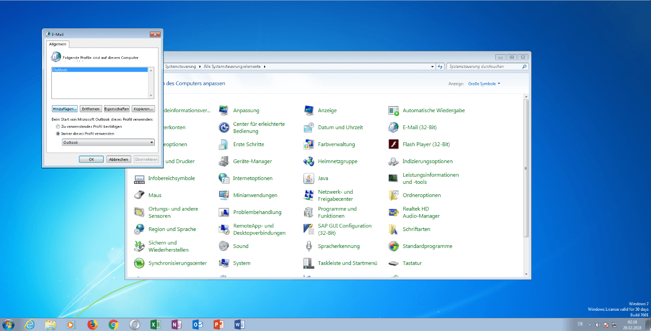Confirm the E-Mail dialog with OK

pyautogui.click(x=92, y=159)
